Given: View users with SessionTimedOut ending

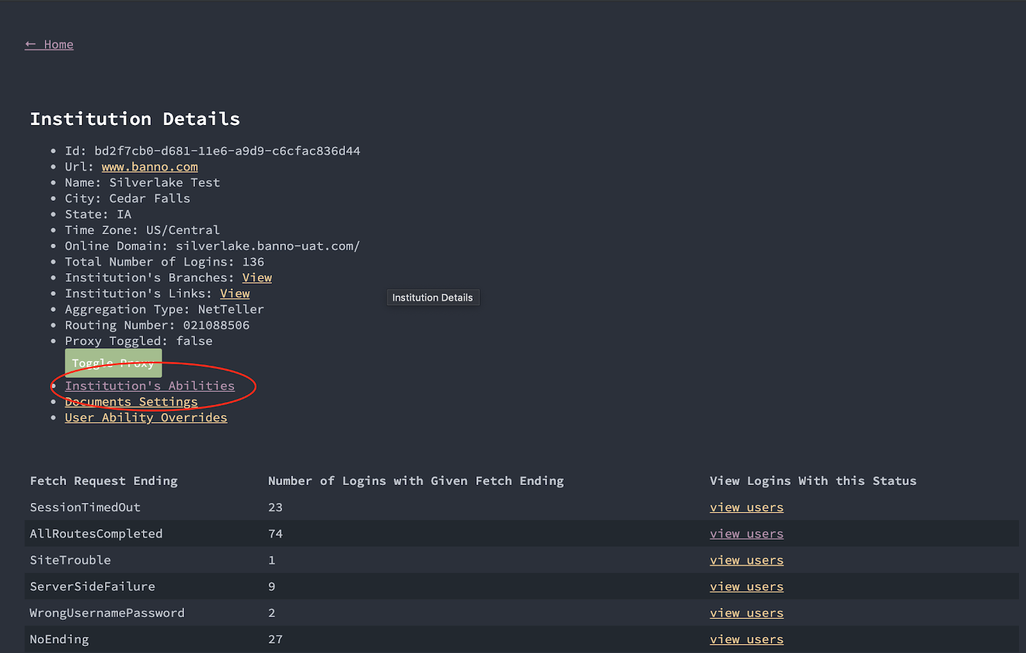Looking at the screenshot, I should [746, 507].
